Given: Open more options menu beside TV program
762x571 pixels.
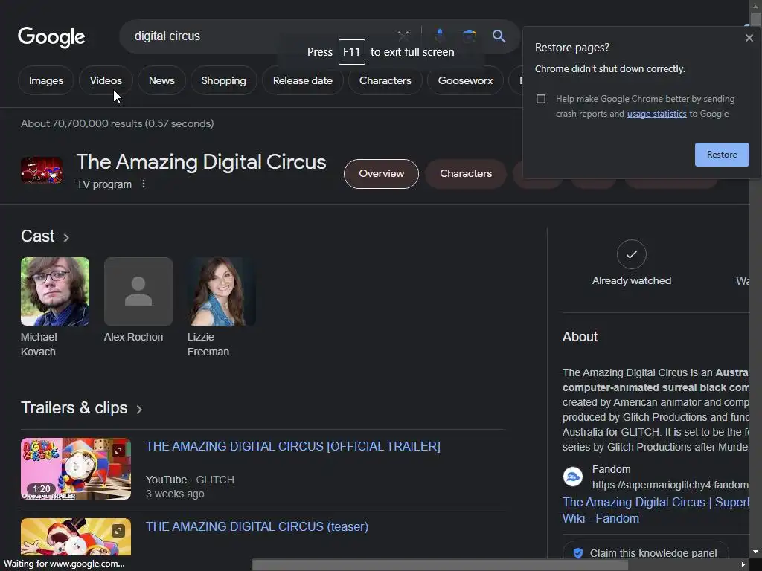Looking at the screenshot, I should click(x=144, y=184).
